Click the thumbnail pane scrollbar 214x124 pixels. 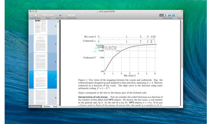tap(58, 22)
